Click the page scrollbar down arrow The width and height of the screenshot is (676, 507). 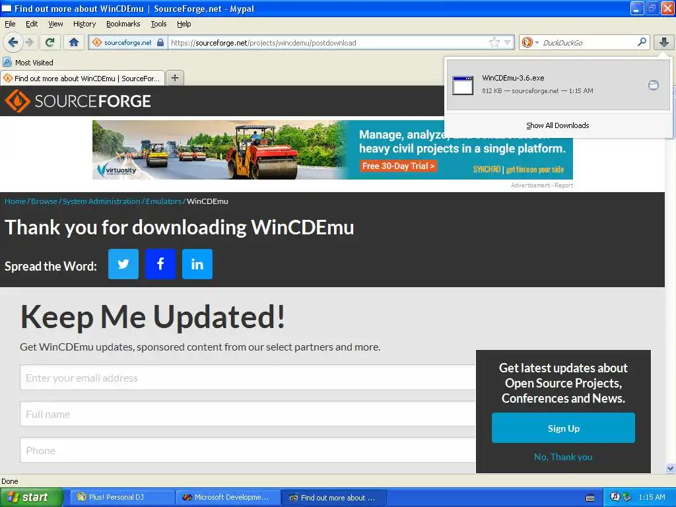tap(670, 468)
